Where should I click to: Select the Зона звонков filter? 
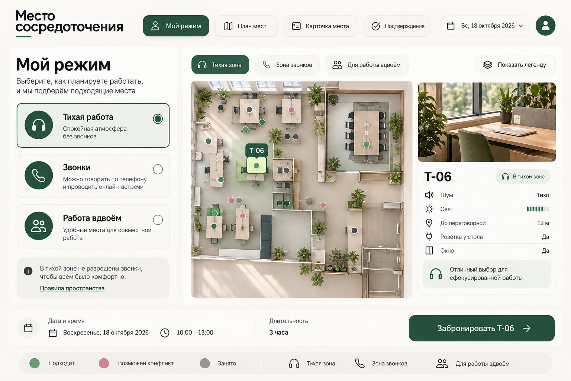(x=287, y=65)
